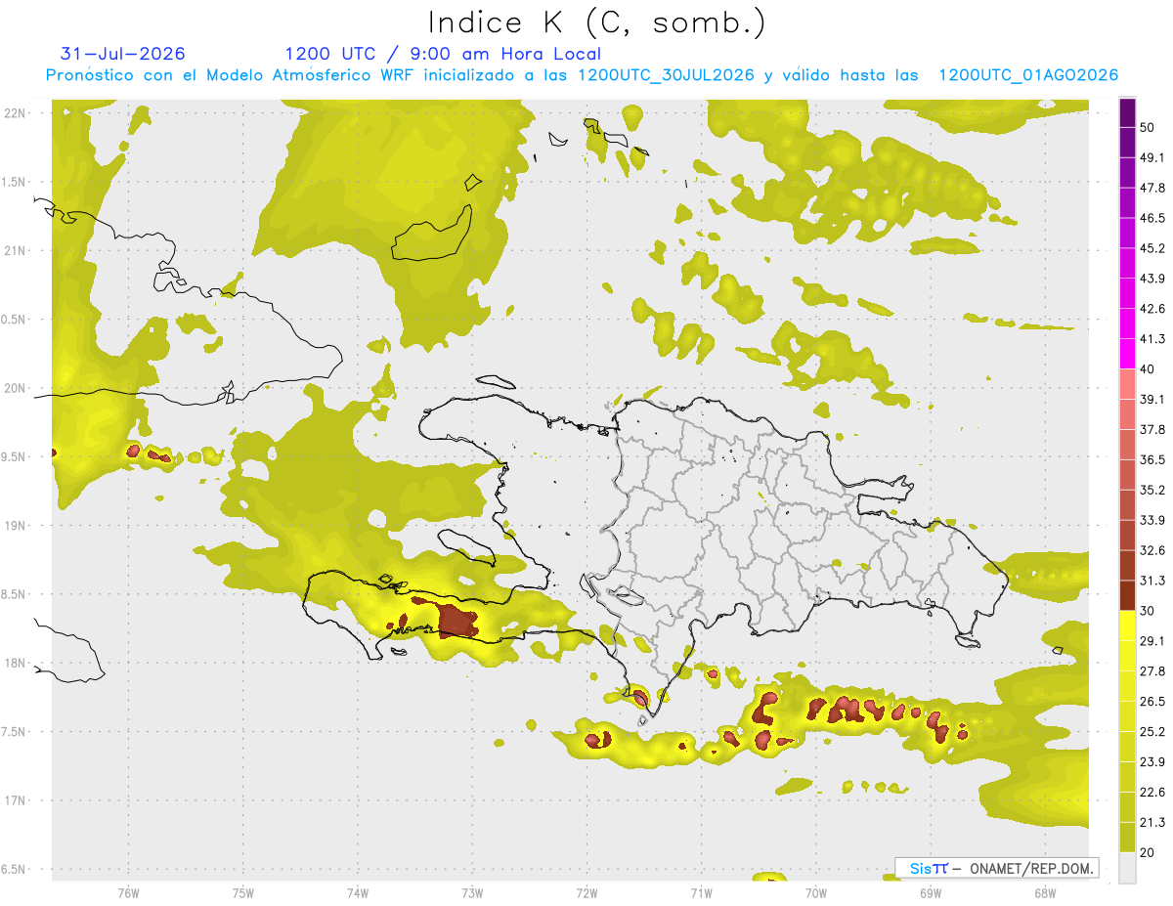Pick the dark brown swatch between 30 and 31.3

[x=1127, y=595]
